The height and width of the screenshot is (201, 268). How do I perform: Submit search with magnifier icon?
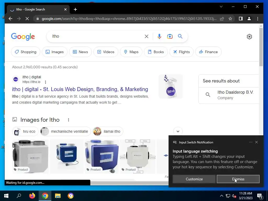click(x=180, y=36)
